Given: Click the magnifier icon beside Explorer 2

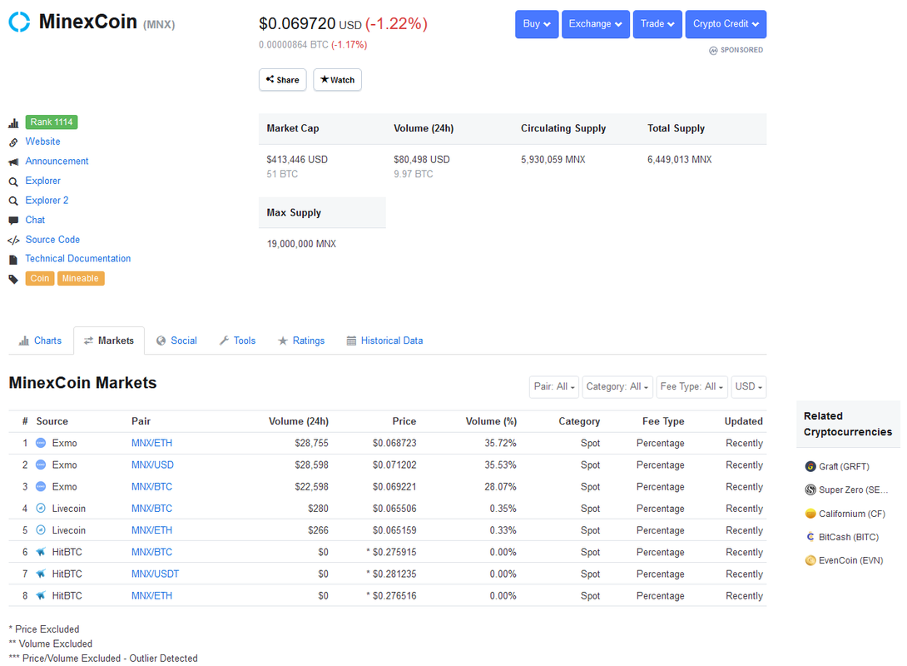Looking at the screenshot, I should coord(13,201).
